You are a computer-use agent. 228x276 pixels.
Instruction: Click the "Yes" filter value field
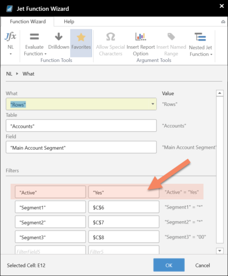pyautogui.click(x=124, y=192)
